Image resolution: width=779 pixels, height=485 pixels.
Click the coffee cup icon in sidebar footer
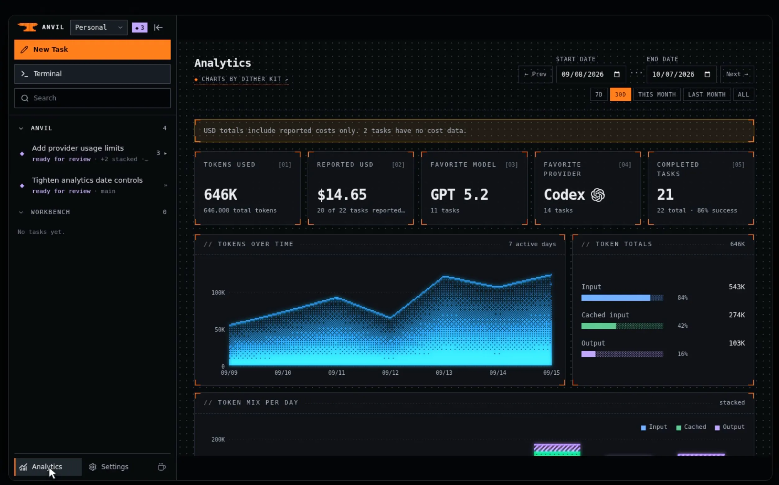[x=162, y=467]
